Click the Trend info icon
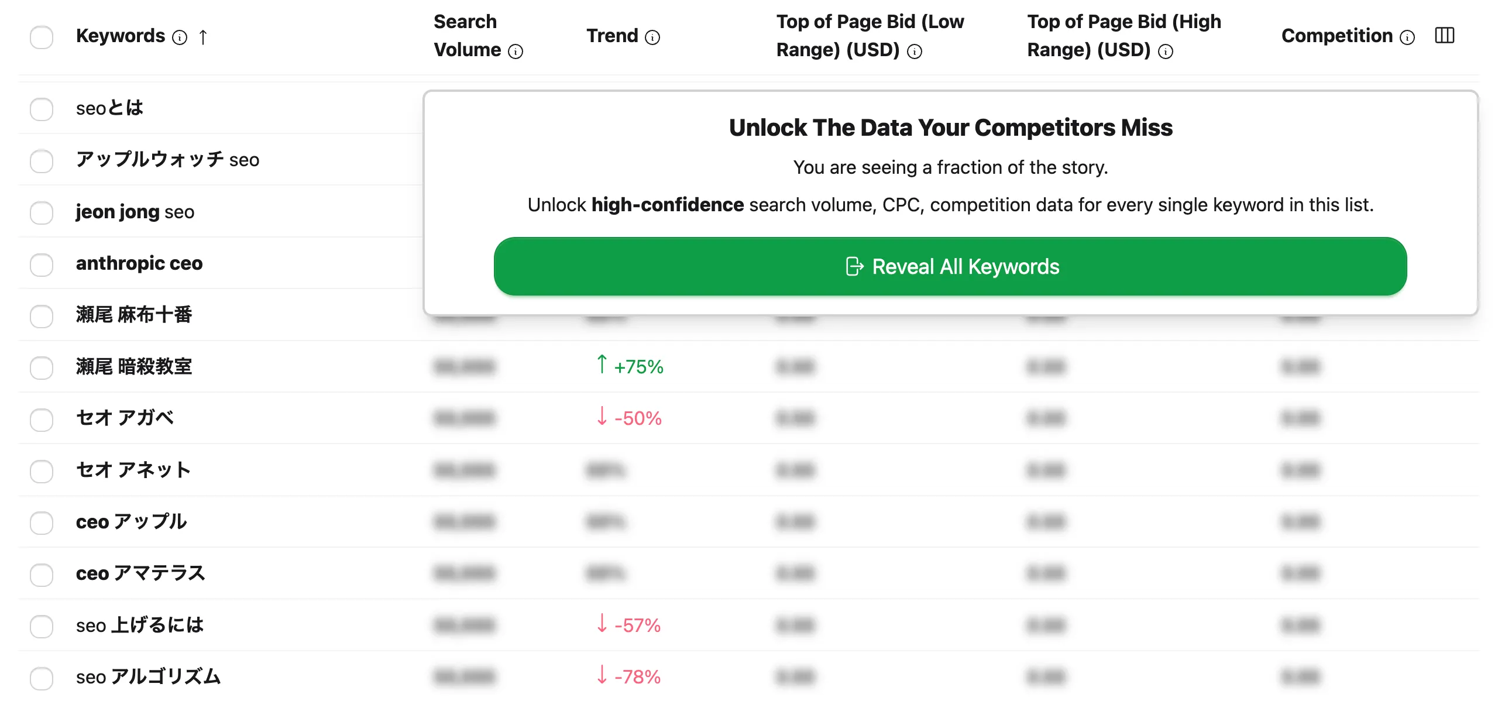 [x=652, y=37]
